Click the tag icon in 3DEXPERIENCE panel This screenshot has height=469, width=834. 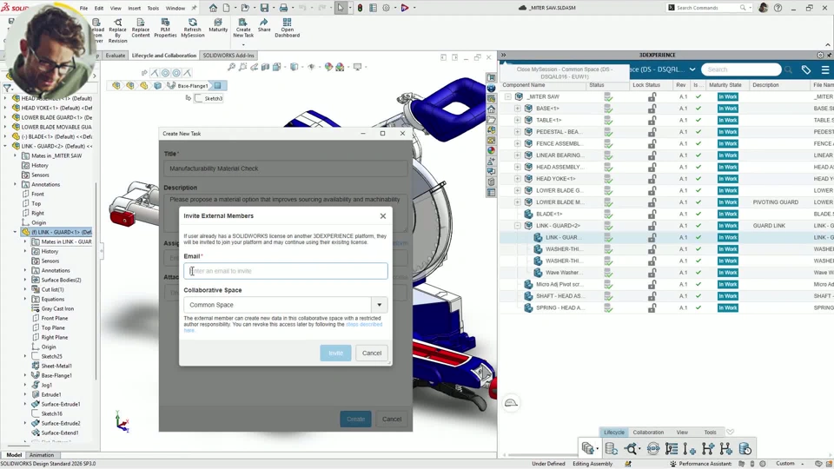point(806,69)
